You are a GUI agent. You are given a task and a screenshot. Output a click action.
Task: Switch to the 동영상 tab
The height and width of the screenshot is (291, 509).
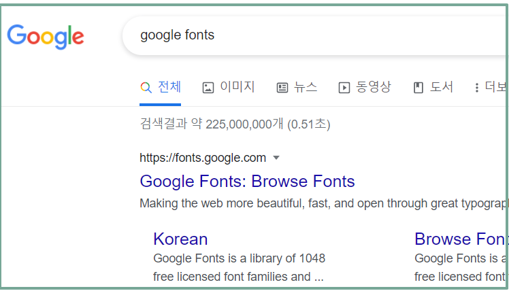point(365,87)
